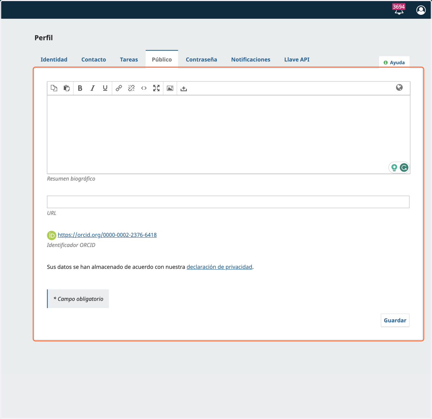Insert image via picture icon
432x419 pixels.
tap(170, 88)
